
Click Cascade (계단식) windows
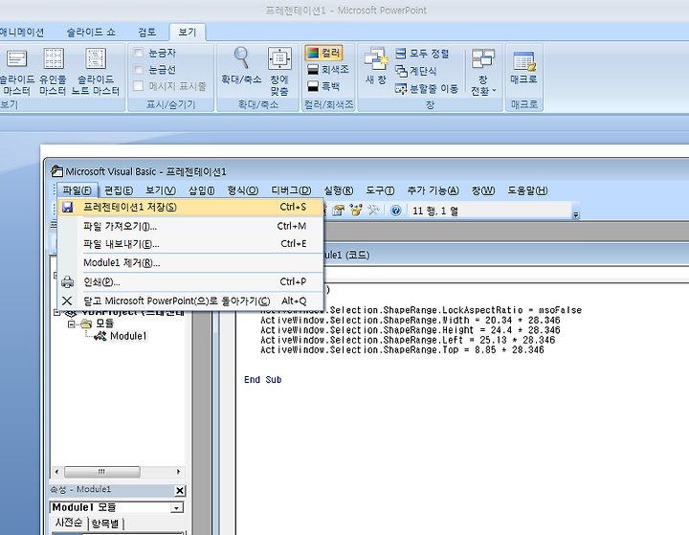point(415,71)
